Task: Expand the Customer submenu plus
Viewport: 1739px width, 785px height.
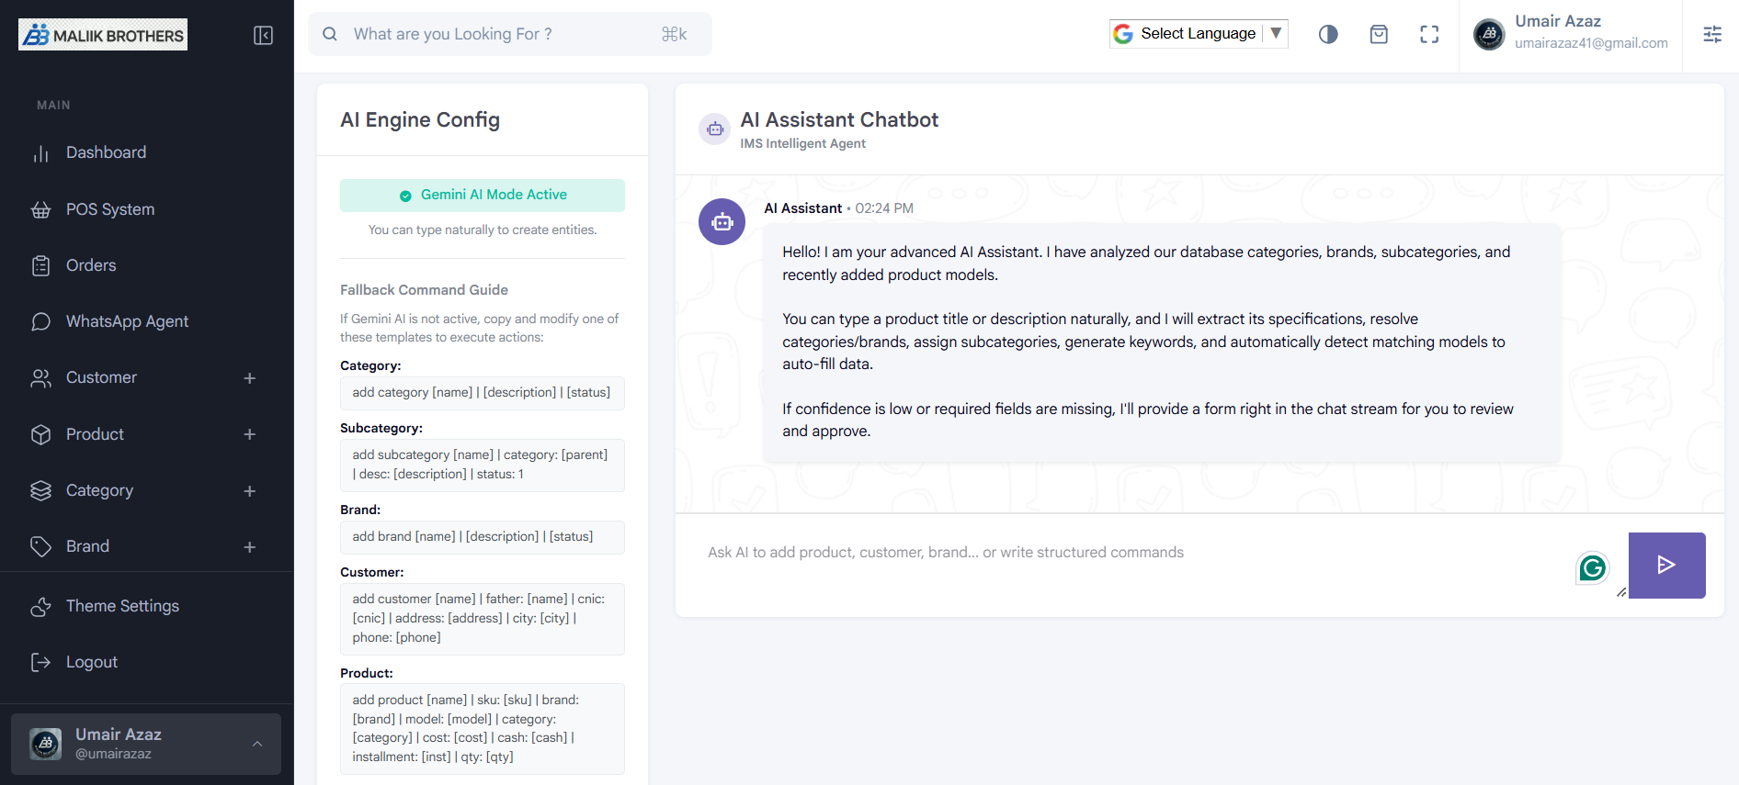Action: pyautogui.click(x=249, y=378)
